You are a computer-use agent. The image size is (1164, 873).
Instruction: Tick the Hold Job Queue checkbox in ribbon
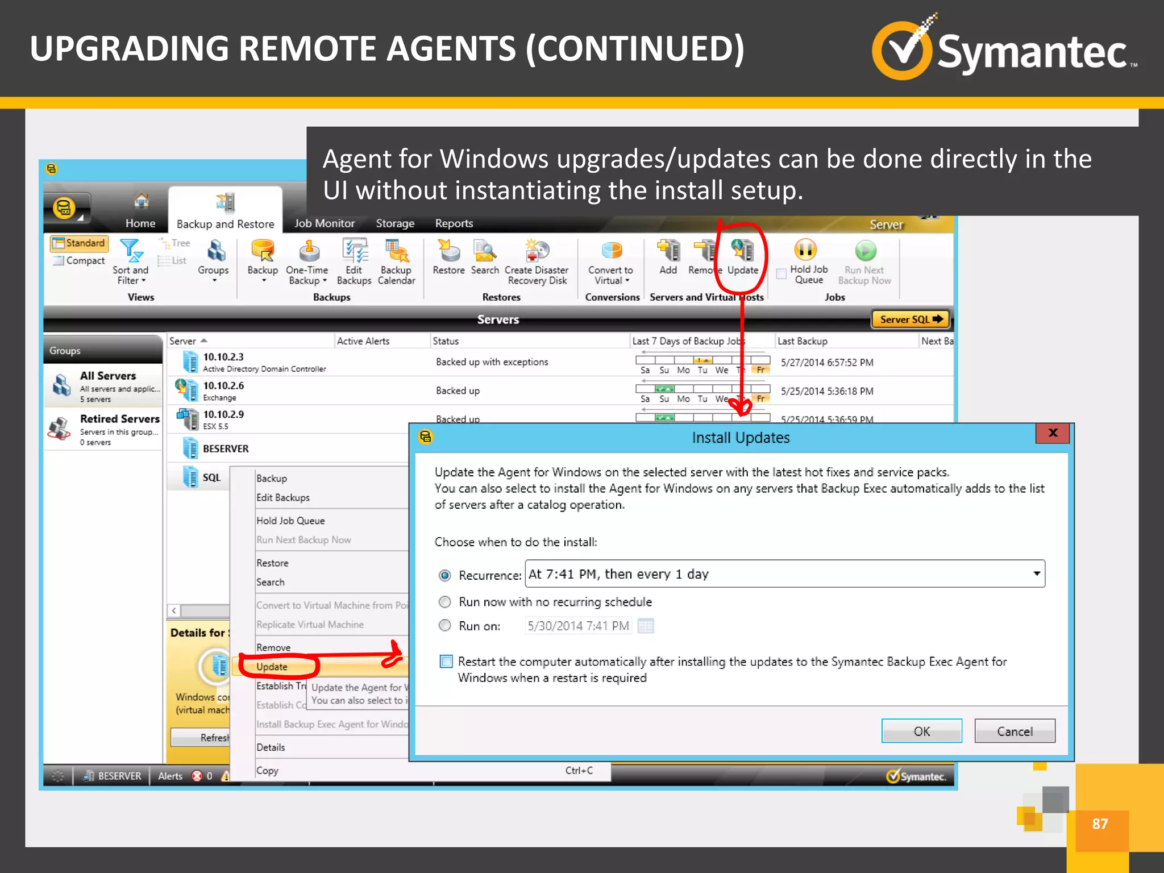781,274
